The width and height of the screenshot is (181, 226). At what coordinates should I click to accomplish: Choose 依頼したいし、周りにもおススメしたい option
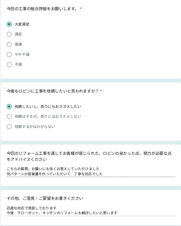[x=9, y=107]
